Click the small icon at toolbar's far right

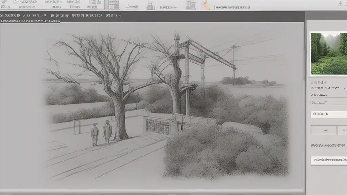tap(340, 3)
